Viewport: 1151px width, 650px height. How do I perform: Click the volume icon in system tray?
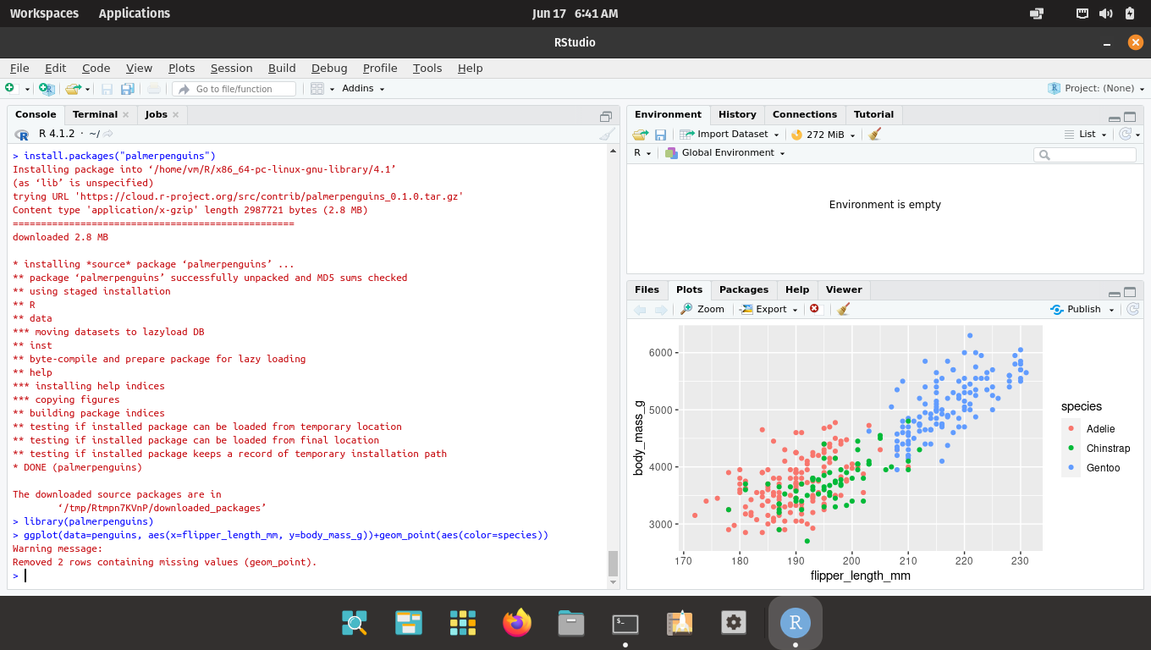point(1105,14)
